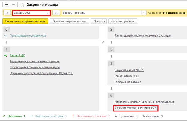Click the 'Выполнено: 1' status legend
Screen dimensions: 187x121
16,116
